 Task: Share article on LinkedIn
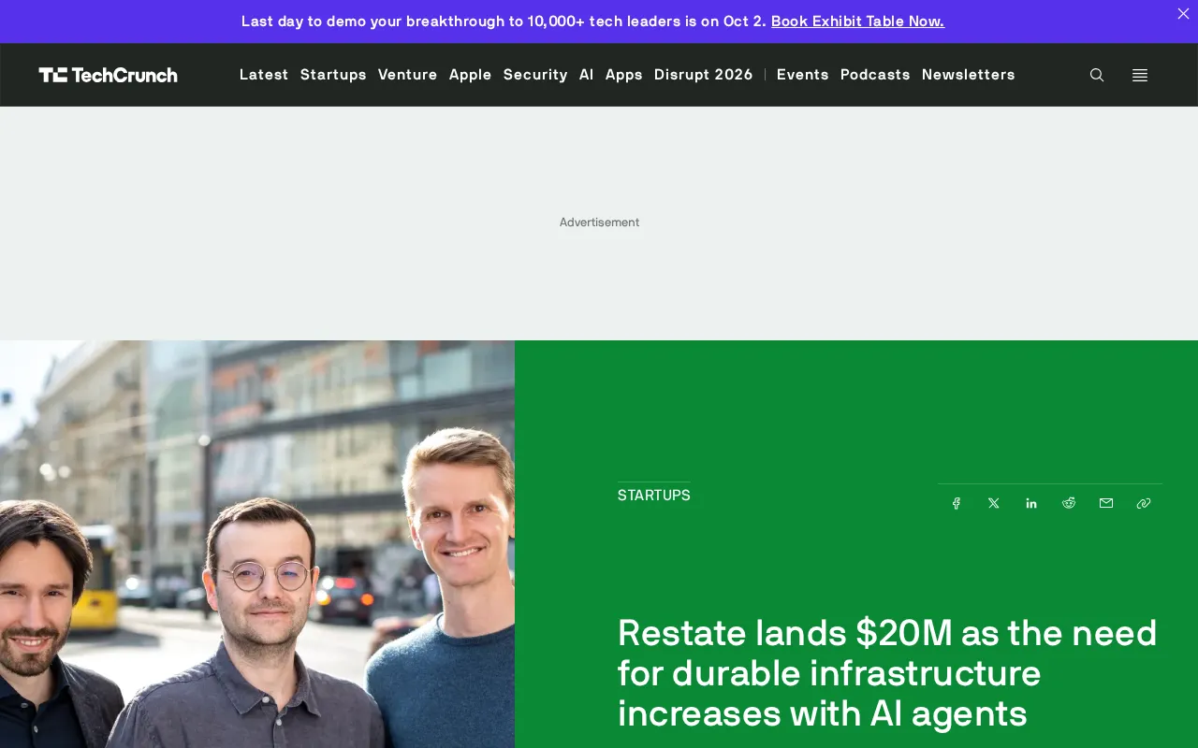point(1031,503)
